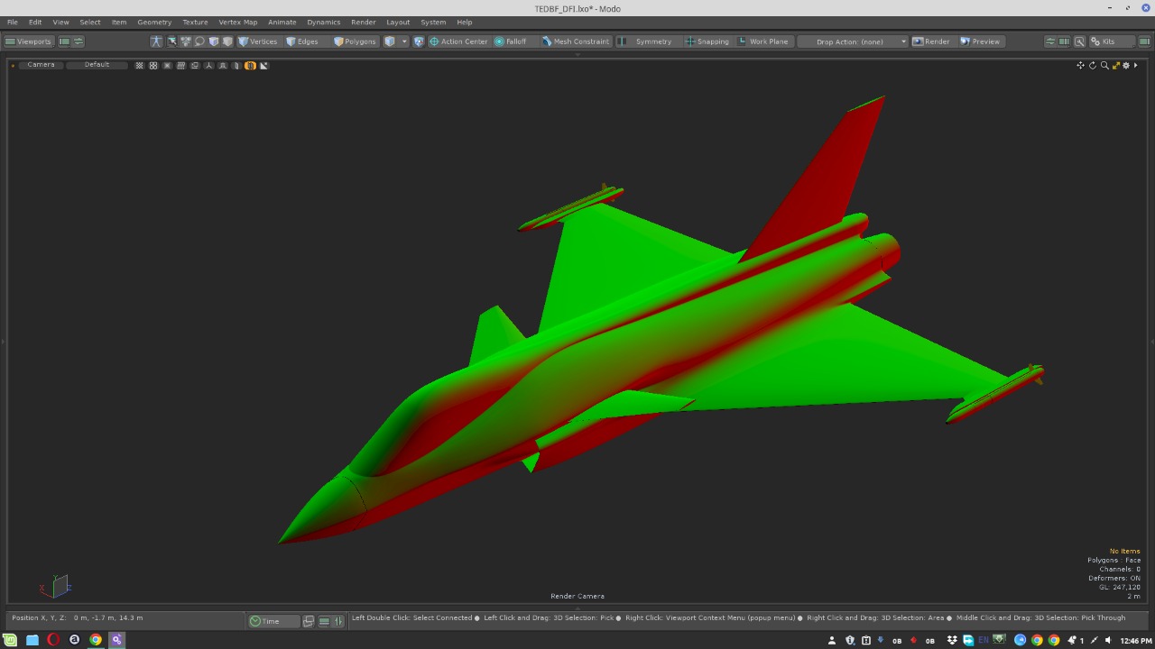Switch to Vertices selection mode

258,41
